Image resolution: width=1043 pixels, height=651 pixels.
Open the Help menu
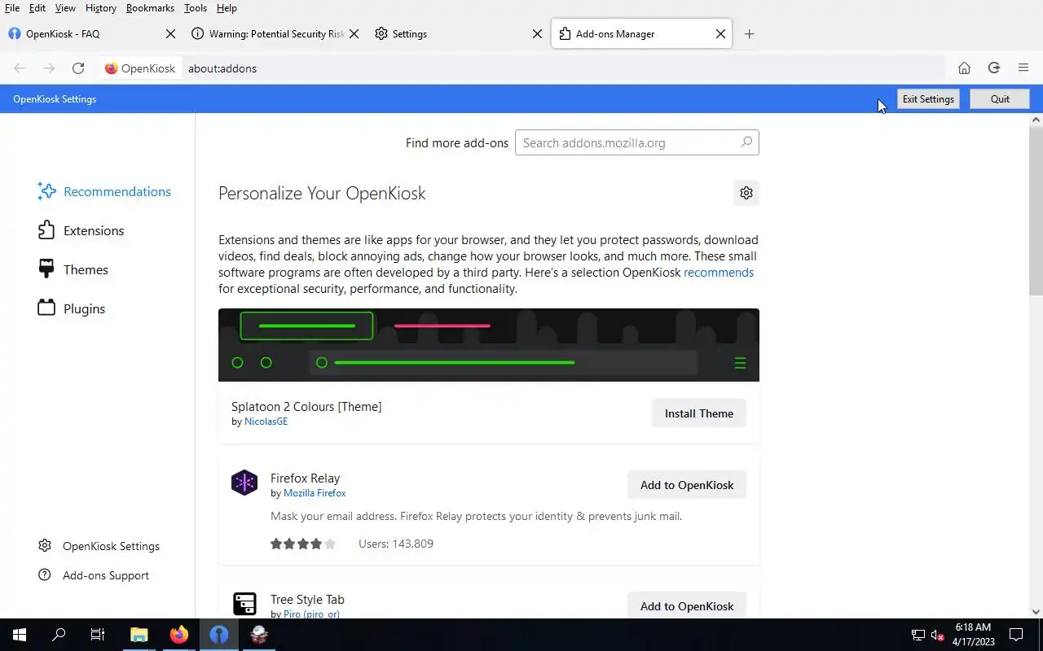coord(227,8)
